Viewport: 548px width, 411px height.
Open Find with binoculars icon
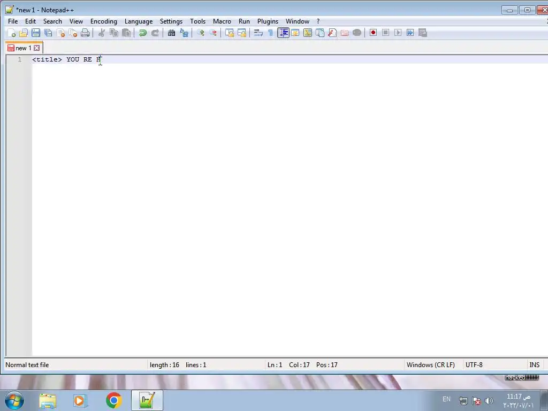pos(171,33)
